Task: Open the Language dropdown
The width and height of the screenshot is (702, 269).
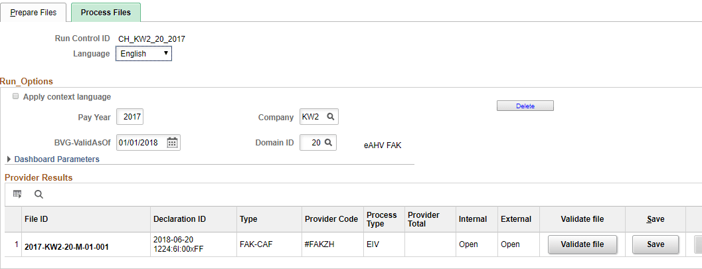Action: coord(144,54)
